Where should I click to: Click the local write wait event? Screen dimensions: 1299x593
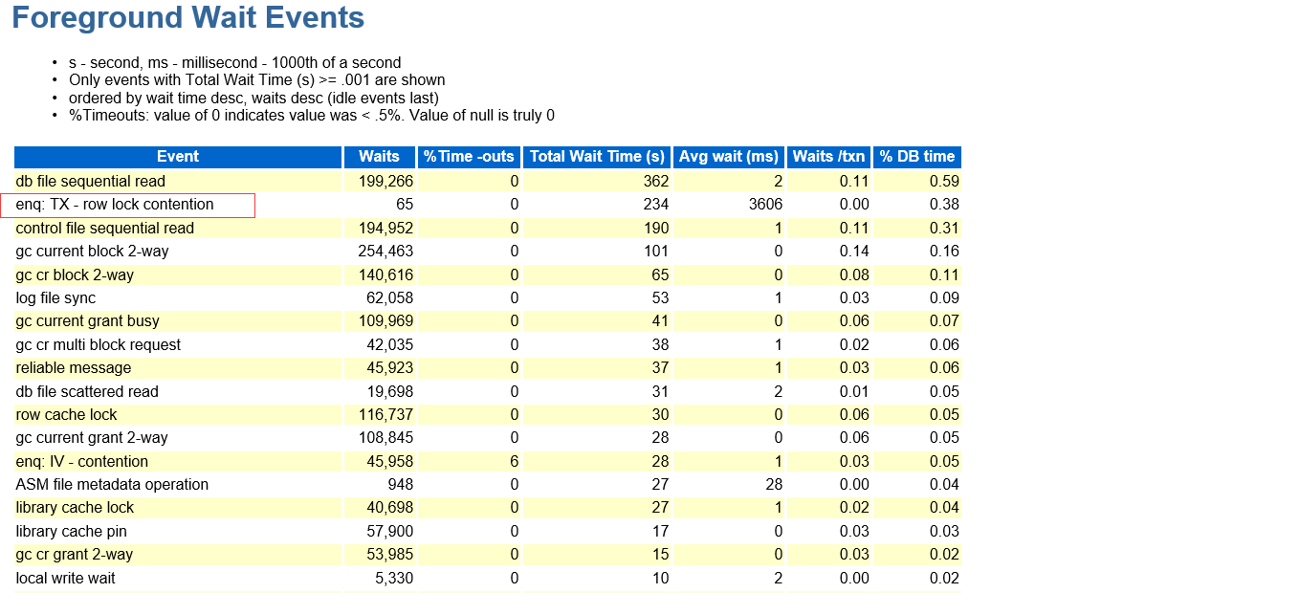[x=66, y=579]
